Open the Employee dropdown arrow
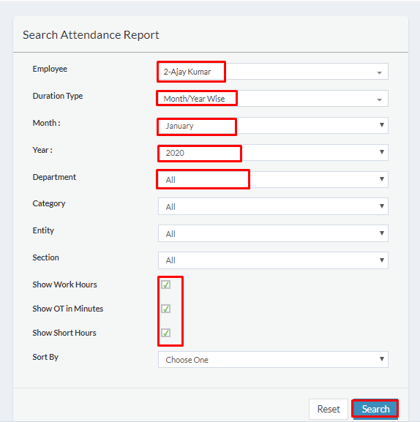 point(379,72)
